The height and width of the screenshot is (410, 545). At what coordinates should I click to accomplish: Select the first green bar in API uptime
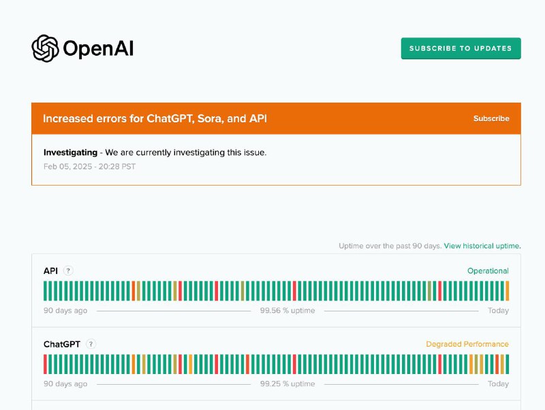coord(45,291)
